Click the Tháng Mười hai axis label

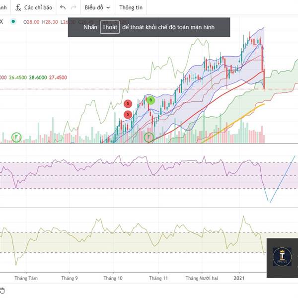(202, 278)
